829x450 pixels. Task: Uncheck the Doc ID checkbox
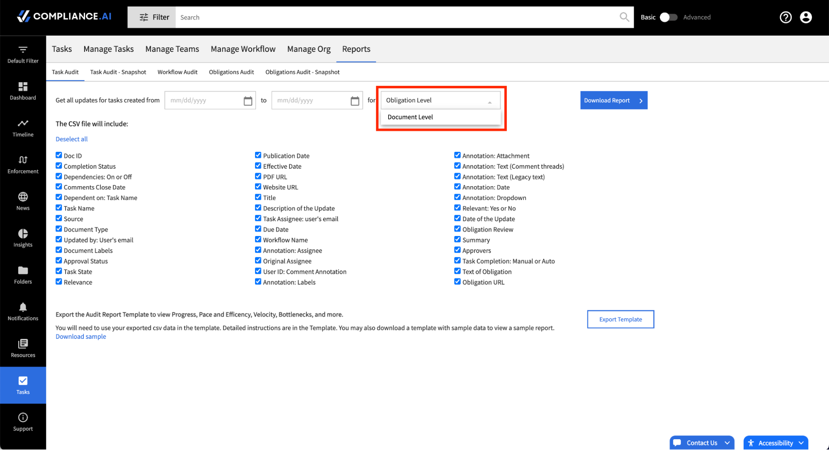click(59, 155)
